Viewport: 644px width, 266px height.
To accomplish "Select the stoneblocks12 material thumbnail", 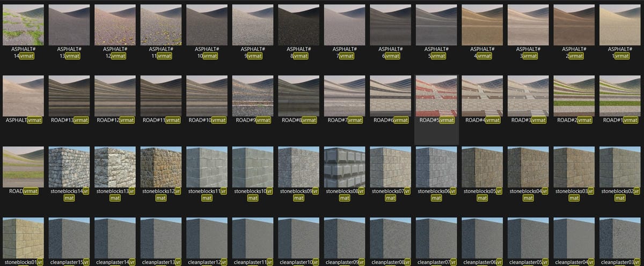I will point(160,167).
